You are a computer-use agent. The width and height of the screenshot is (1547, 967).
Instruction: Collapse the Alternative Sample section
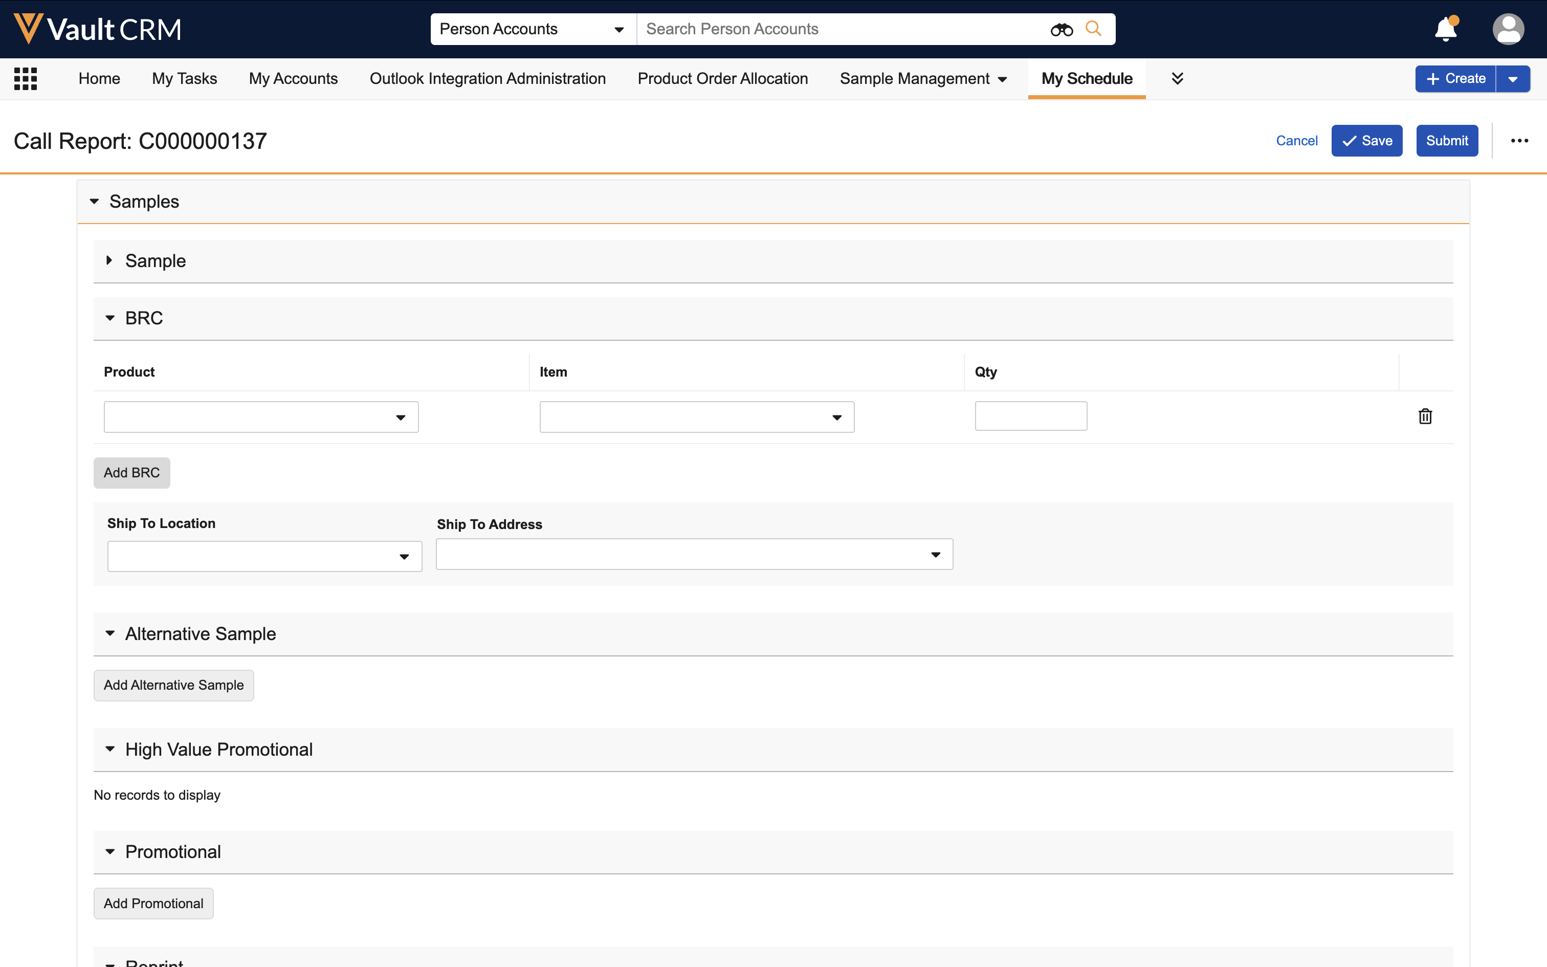[110, 633]
